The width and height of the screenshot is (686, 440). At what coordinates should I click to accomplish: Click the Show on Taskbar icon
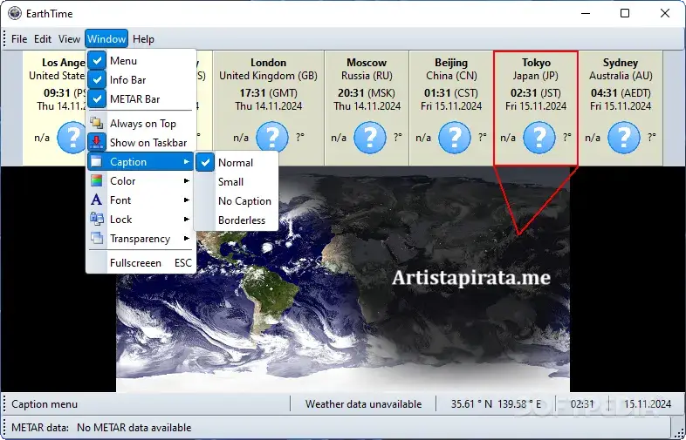point(97,142)
